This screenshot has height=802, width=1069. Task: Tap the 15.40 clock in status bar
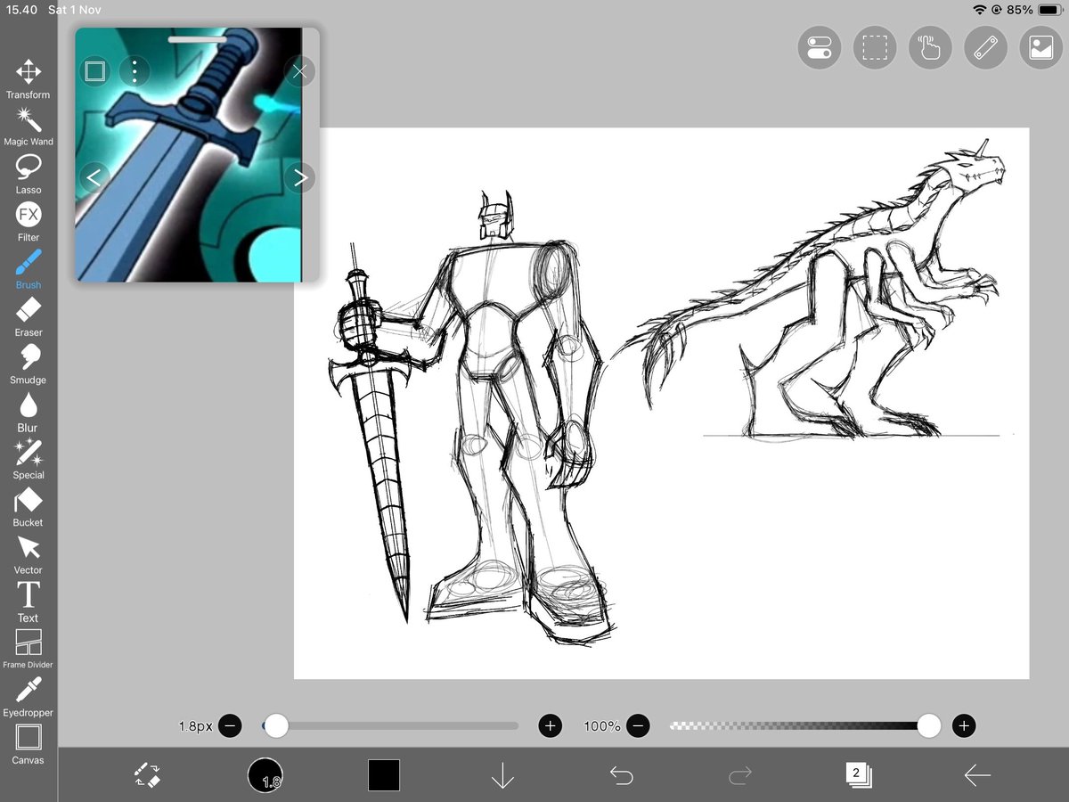point(22,10)
